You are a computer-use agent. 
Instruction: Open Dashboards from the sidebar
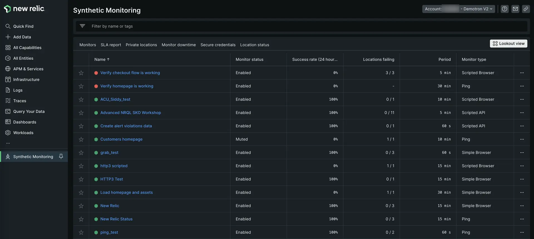pyautogui.click(x=24, y=122)
